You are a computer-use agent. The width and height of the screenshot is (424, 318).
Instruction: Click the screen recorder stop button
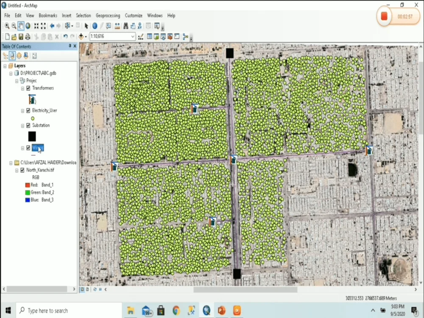pyautogui.click(x=384, y=15)
